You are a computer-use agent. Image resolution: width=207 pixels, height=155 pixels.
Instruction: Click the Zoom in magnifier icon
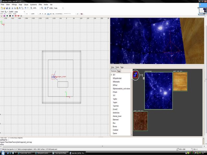(41, 8)
